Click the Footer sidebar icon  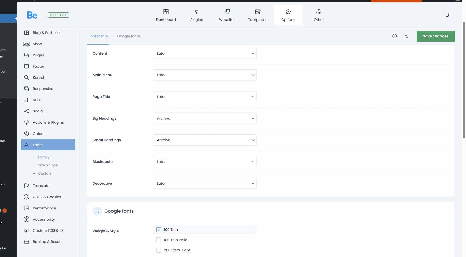27,66
